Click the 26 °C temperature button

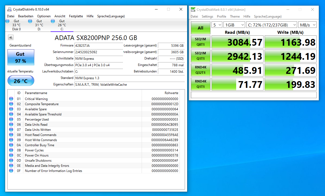21,81
